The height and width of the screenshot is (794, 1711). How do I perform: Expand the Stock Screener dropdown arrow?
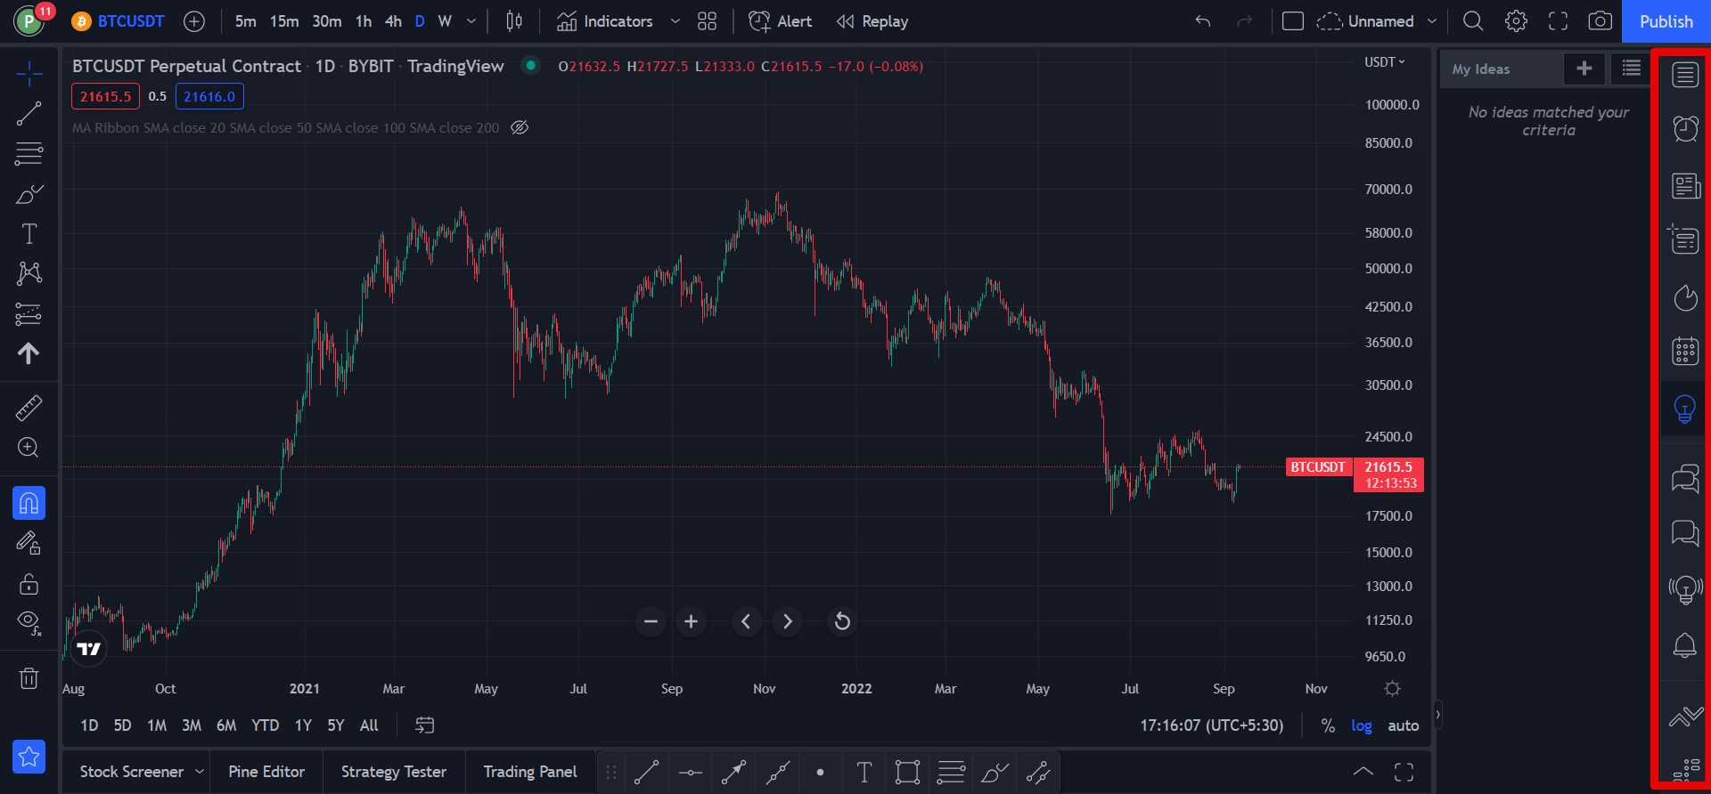pos(199,772)
